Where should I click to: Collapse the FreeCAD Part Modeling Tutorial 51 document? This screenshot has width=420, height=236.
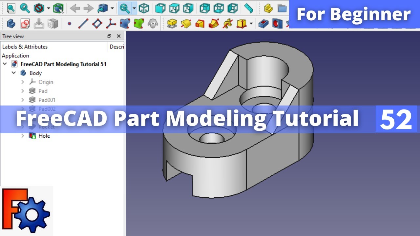click(x=5, y=64)
